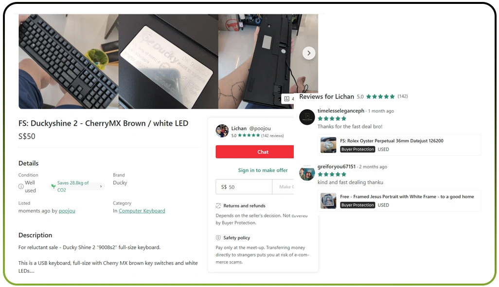This screenshot has width=499, height=287.
Task: Expand the Saves 28.8kg of CO2 chip
Action: [x=77, y=186]
